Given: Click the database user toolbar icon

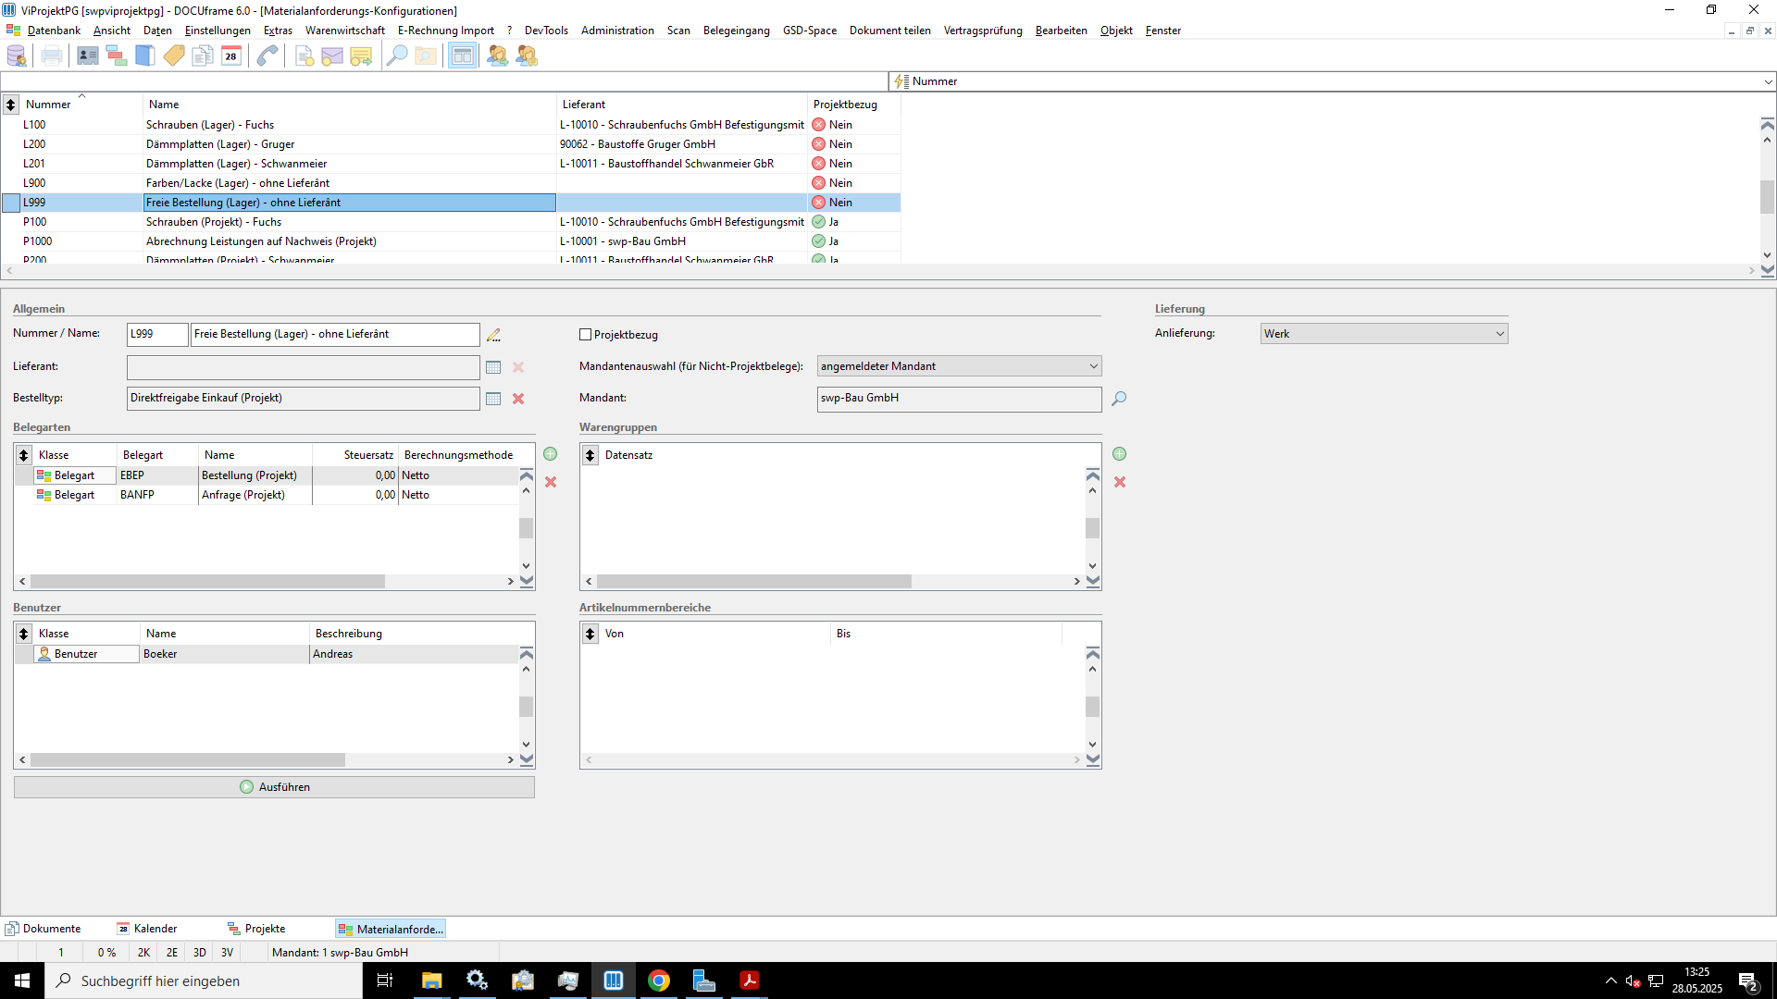Looking at the screenshot, I should tap(17, 56).
